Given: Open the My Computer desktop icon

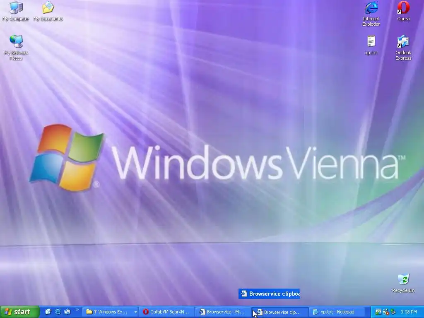Looking at the screenshot, I should click(x=16, y=11).
